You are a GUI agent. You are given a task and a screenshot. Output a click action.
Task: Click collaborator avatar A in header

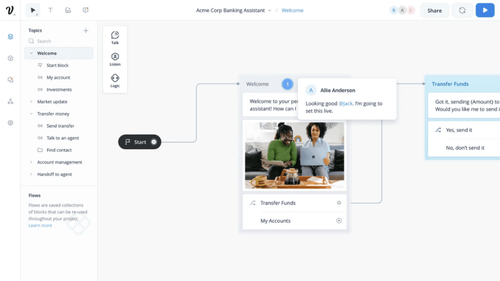[402, 10]
